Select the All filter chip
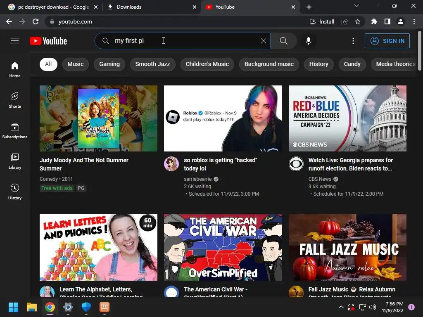The height and width of the screenshot is (317, 423). (48, 64)
